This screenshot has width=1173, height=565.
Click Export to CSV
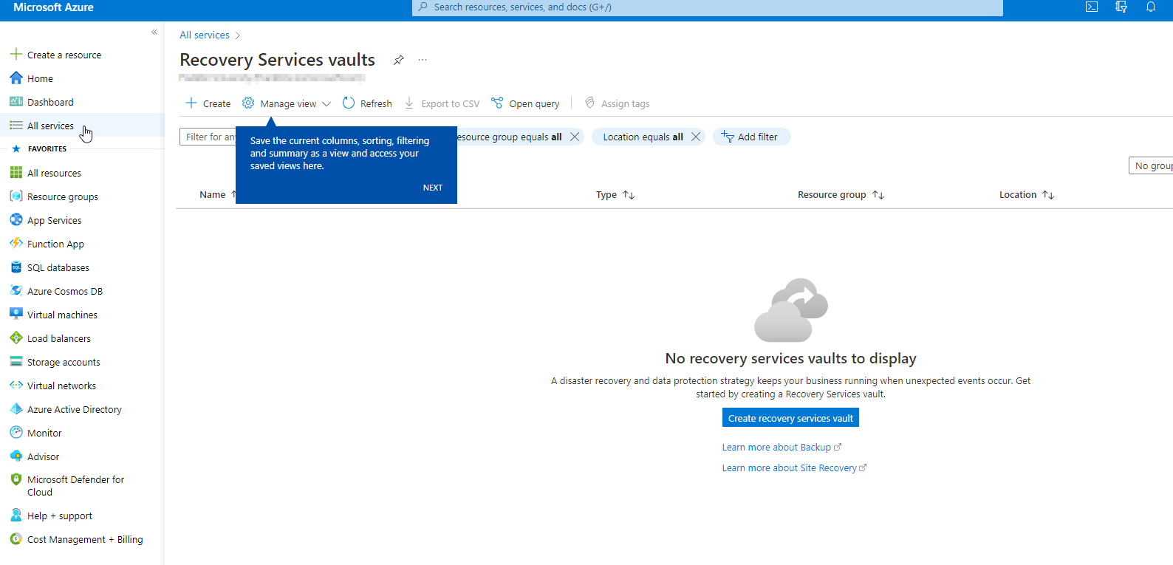point(442,103)
